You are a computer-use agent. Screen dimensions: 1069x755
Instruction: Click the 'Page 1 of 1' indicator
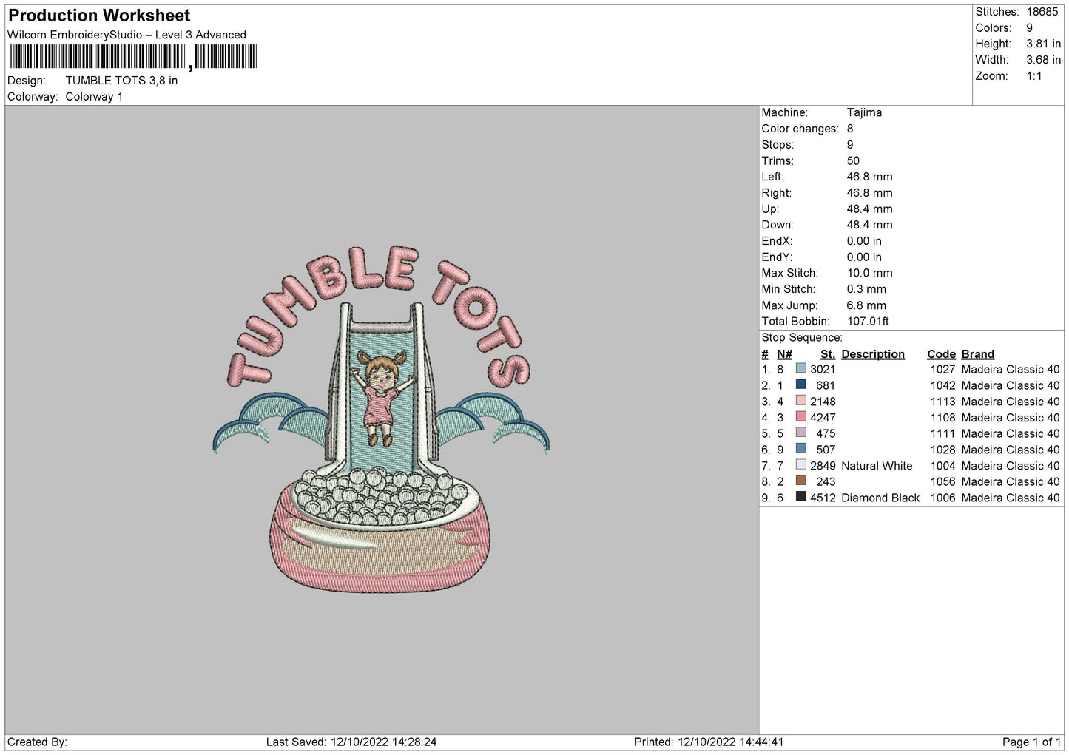pyautogui.click(x=1031, y=742)
